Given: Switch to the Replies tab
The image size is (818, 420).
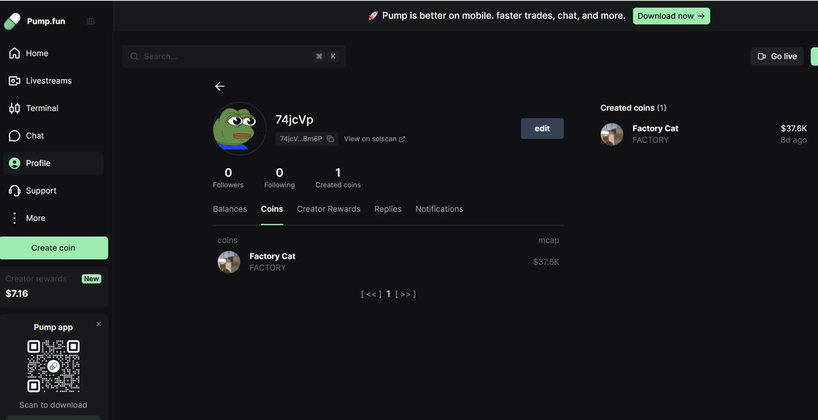Looking at the screenshot, I should click(x=388, y=209).
